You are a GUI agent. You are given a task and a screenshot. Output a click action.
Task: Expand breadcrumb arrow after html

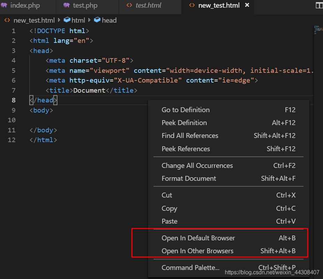click(89, 20)
